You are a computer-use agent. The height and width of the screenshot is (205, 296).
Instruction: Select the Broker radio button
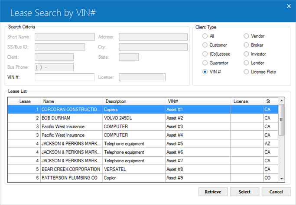pyautogui.click(x=246, y=45)
